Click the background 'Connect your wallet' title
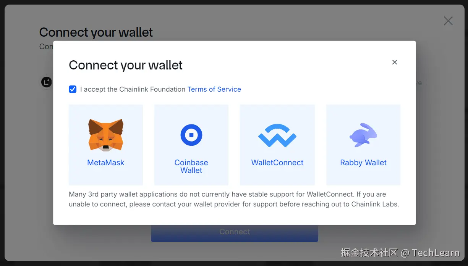Image resolution: width=468 pixels, height=266 pixels. click(x=96, y=32)
